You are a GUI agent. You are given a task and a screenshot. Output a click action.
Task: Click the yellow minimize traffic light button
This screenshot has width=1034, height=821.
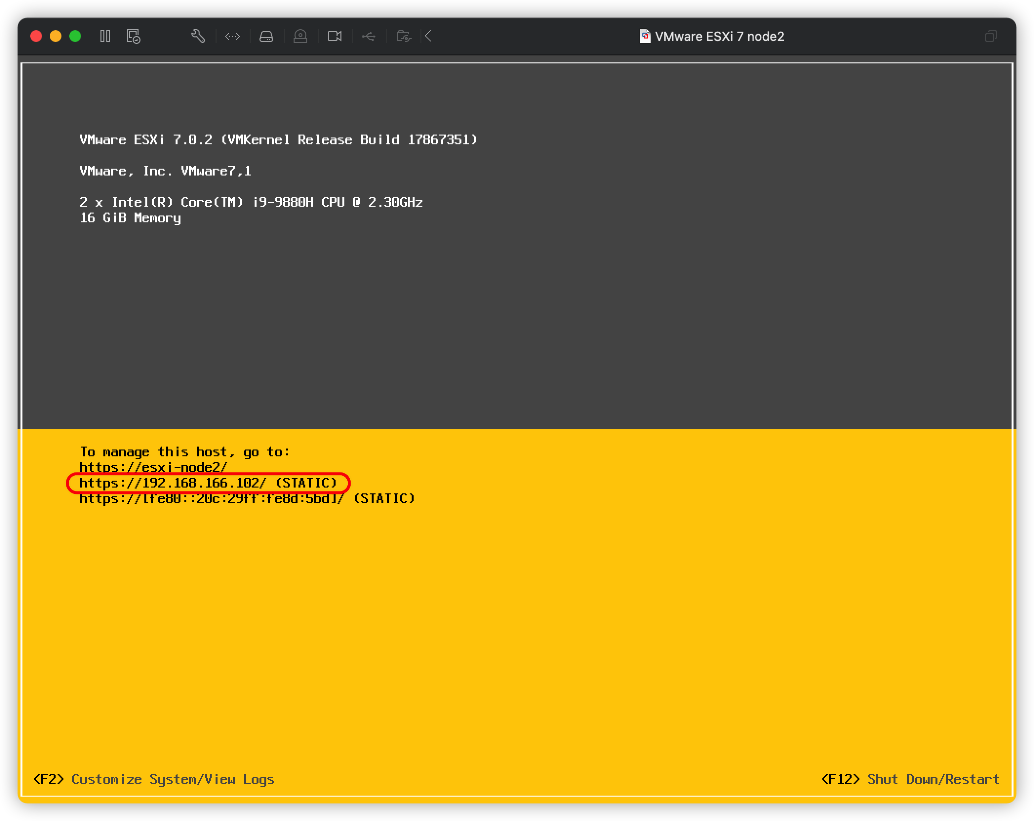click(x=55, y=36)
